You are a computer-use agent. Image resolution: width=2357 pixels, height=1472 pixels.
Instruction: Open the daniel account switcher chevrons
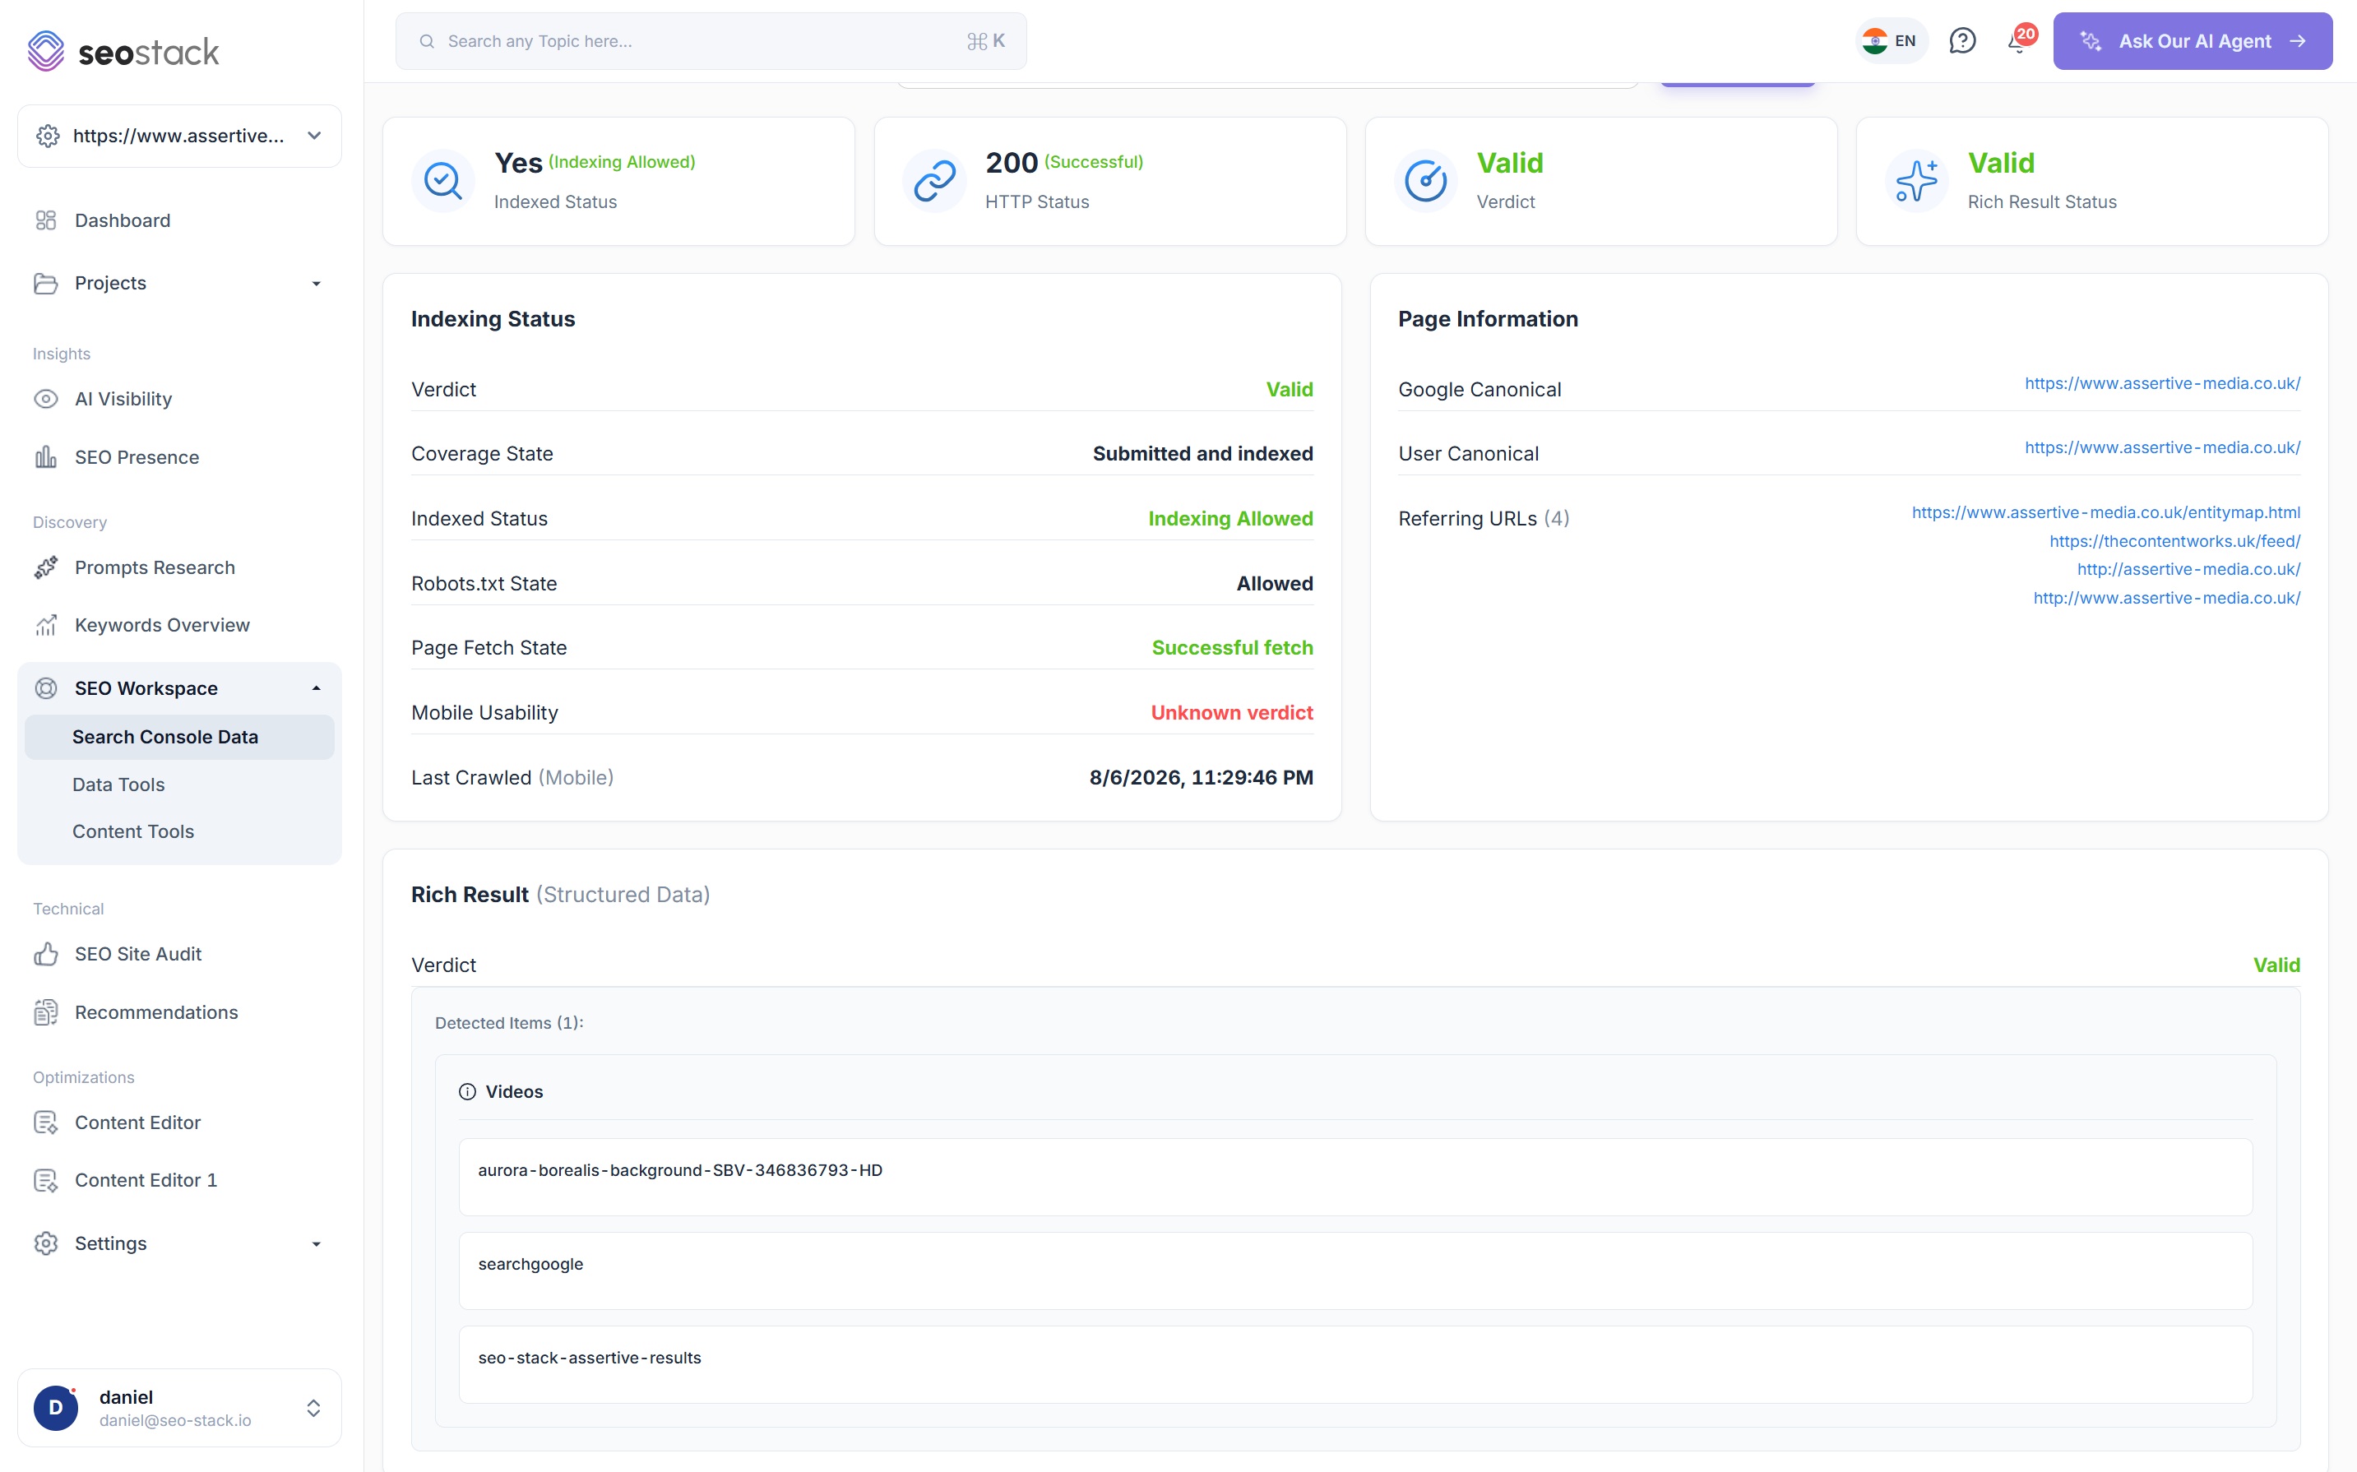[313, 1408]
